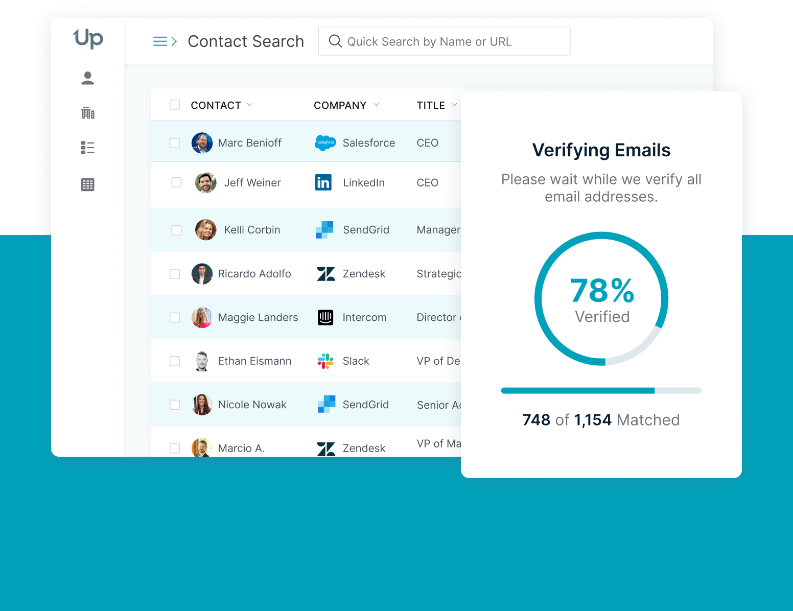Check the checkbox for Marc Benioff
The image size is (793, 611).
(x=175, y=143)
